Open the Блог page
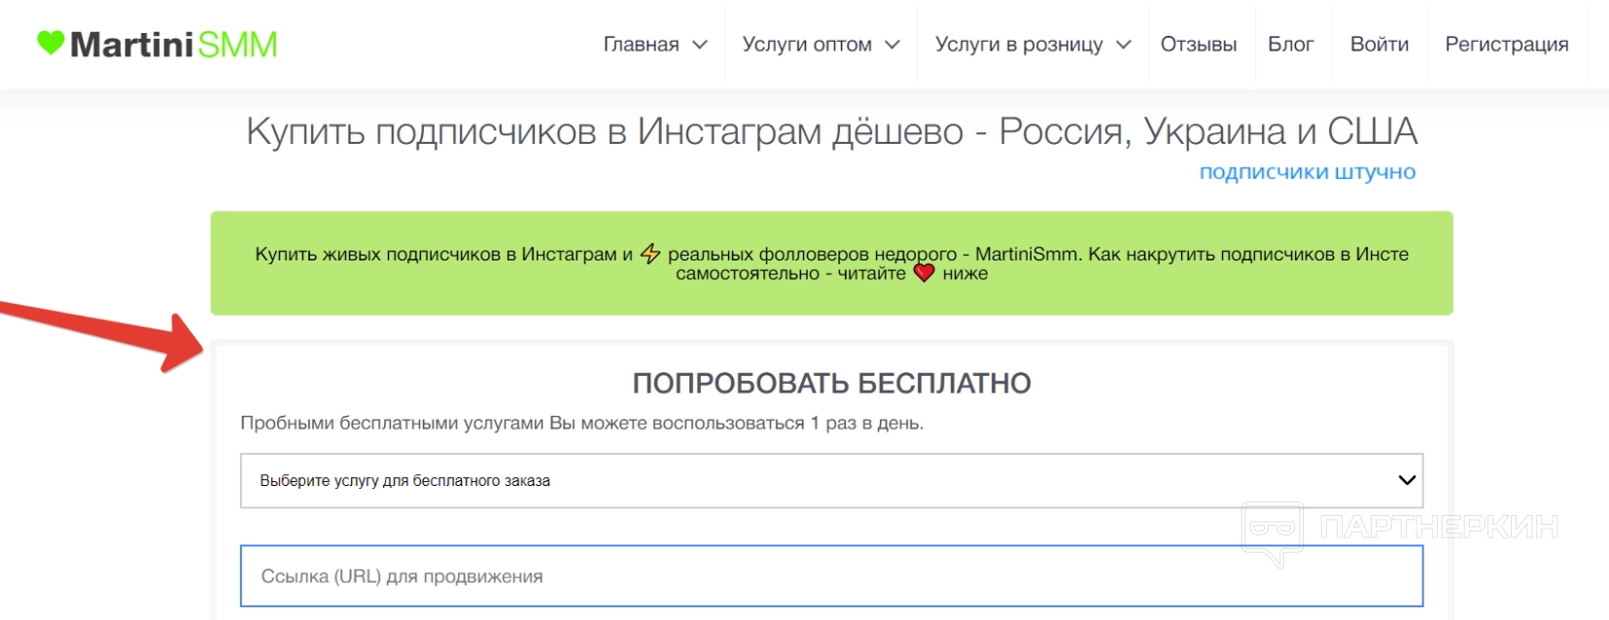This screenshot has height=620, width=1609. [x=1291, y=45]
